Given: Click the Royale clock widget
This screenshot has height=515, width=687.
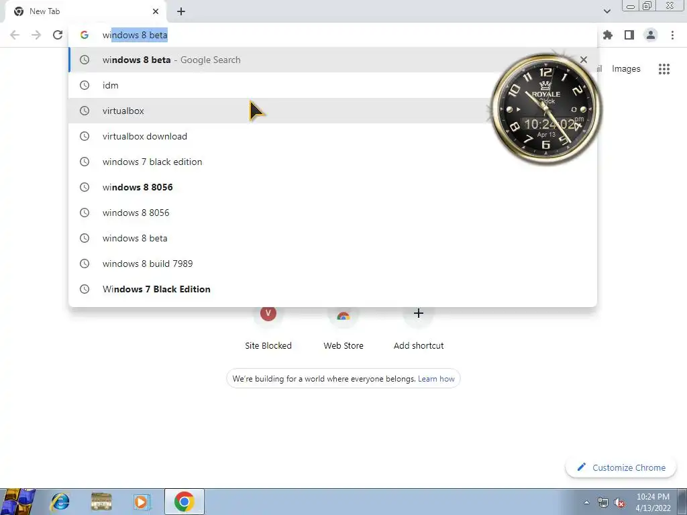Looking at the screenshot, I should pos(545,109).
